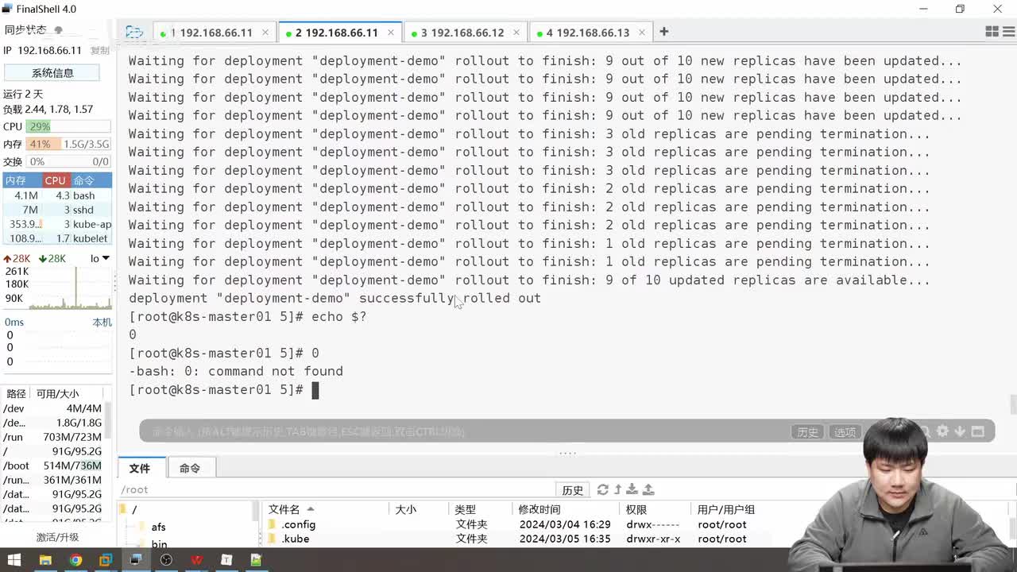Select the bash process row
This screenshot has width=1017, height=572.
(57, 195)
